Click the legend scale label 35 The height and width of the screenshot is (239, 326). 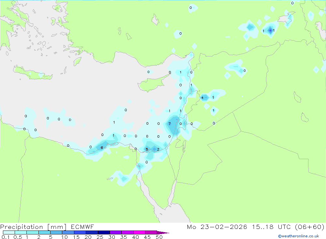tap(124, 237)
